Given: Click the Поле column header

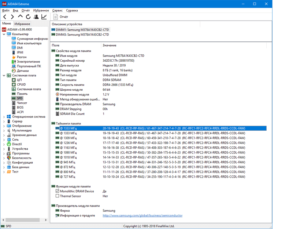Looking at the screenshot, I should (76, 45).
